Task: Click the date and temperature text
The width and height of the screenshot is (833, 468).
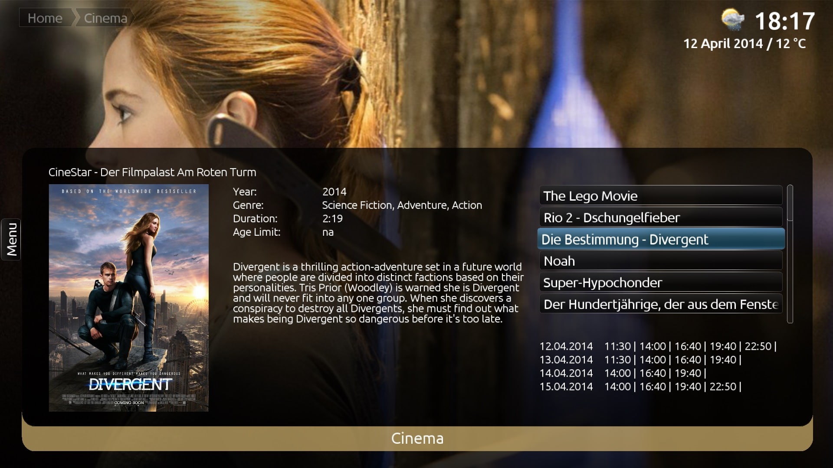Action: click(744, 43)
